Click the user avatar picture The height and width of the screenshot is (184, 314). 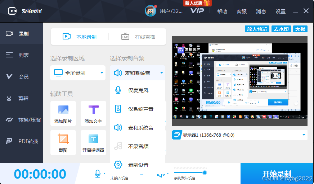151,11
